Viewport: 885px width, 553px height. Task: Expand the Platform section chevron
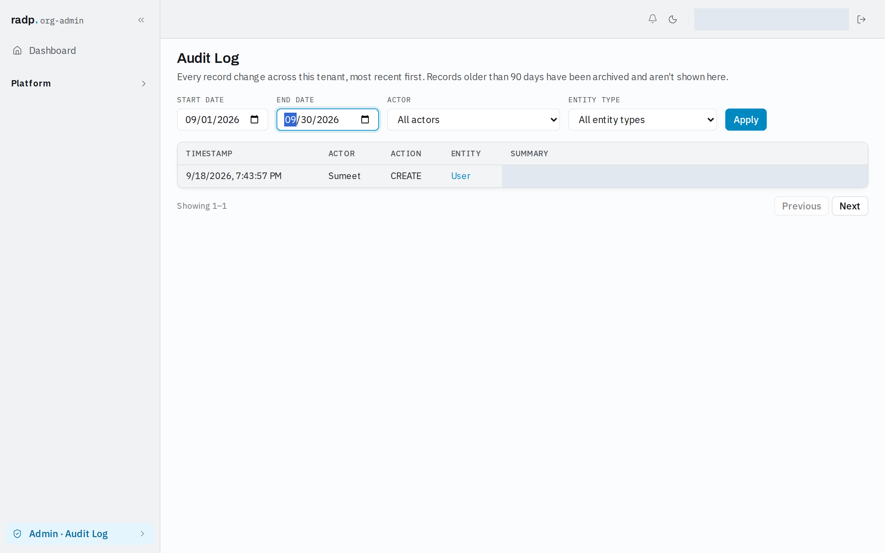[x=144, y=84]
